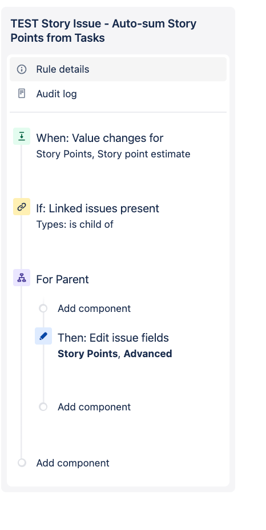Click the circle node below Then: Edit issue fields
The width and height of the screenshot is (266, 530).
(x=43, y=406)
